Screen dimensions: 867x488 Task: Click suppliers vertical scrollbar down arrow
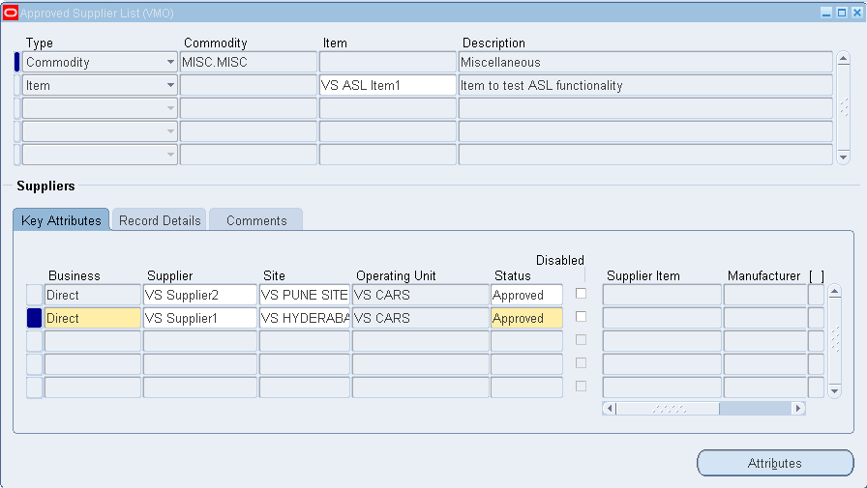point(835,390)
